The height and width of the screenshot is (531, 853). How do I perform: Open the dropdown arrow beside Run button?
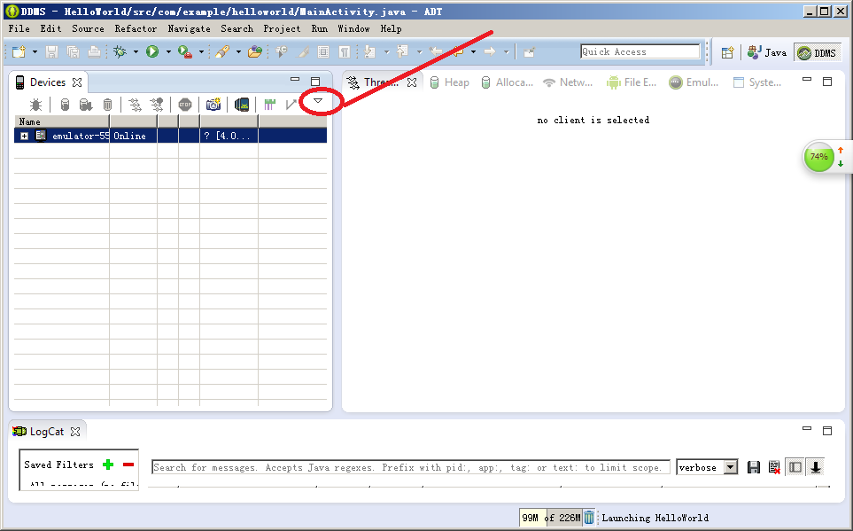click(x=168, y=52)
